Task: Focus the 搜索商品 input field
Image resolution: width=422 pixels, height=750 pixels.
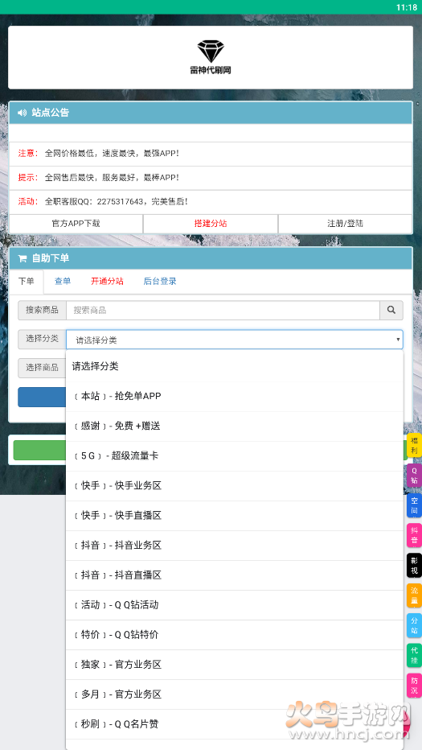Action: pos(223,310)
